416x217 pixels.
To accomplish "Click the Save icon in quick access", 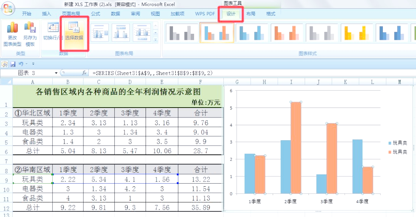I will click(13, 64).
